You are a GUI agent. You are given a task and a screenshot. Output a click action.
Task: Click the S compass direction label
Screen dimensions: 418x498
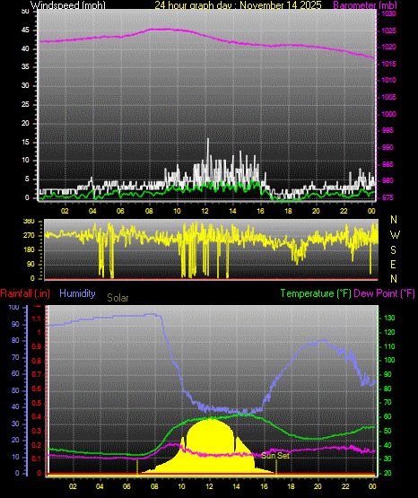click(x=393, y=250)
